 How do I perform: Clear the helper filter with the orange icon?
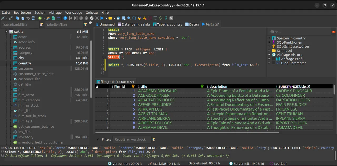tap(334, 32)
